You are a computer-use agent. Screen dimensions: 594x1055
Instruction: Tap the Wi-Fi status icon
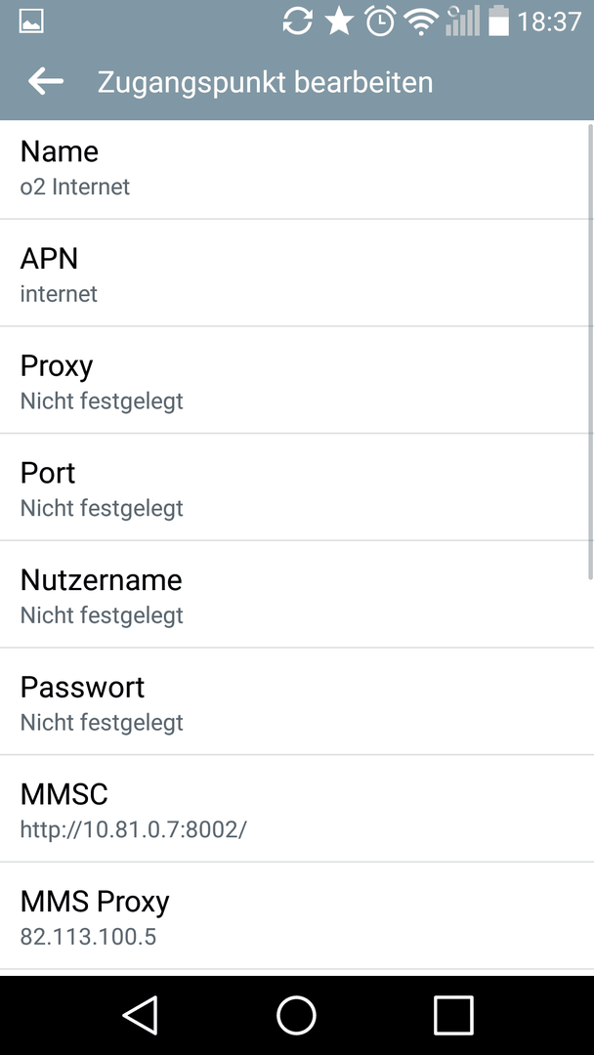click(421, 21)
